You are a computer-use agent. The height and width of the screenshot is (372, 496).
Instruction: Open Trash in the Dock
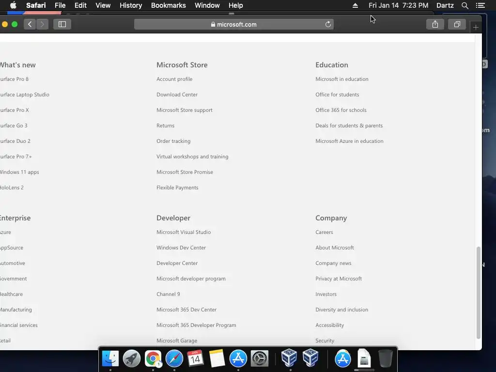[x=385, y=358]
